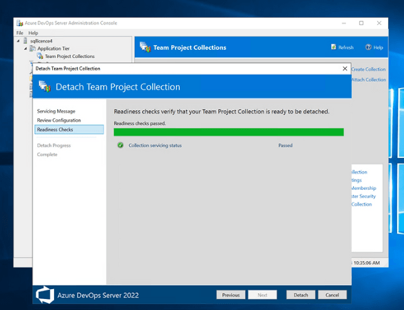Select the Complete step
The height and width of the screenshot is (310, 404).
47,155
